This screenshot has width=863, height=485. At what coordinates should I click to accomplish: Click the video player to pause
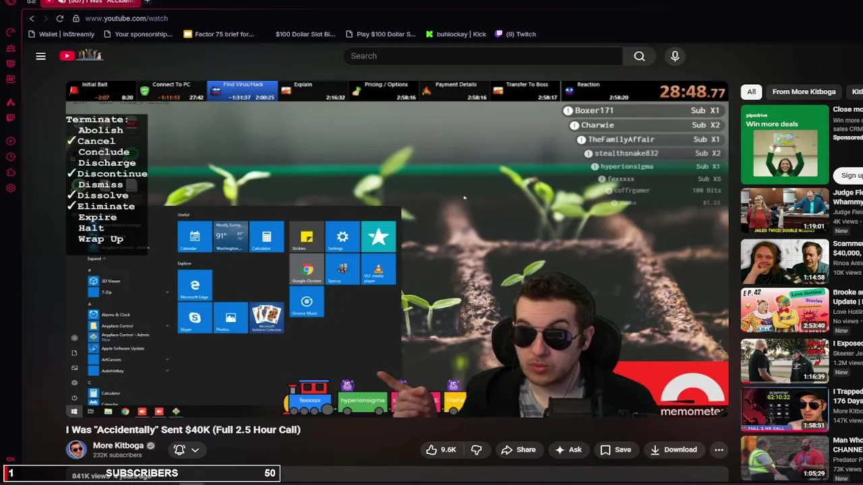tap(397, 249)
